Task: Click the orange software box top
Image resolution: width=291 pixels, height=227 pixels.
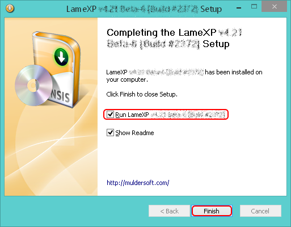Action: 55,37
